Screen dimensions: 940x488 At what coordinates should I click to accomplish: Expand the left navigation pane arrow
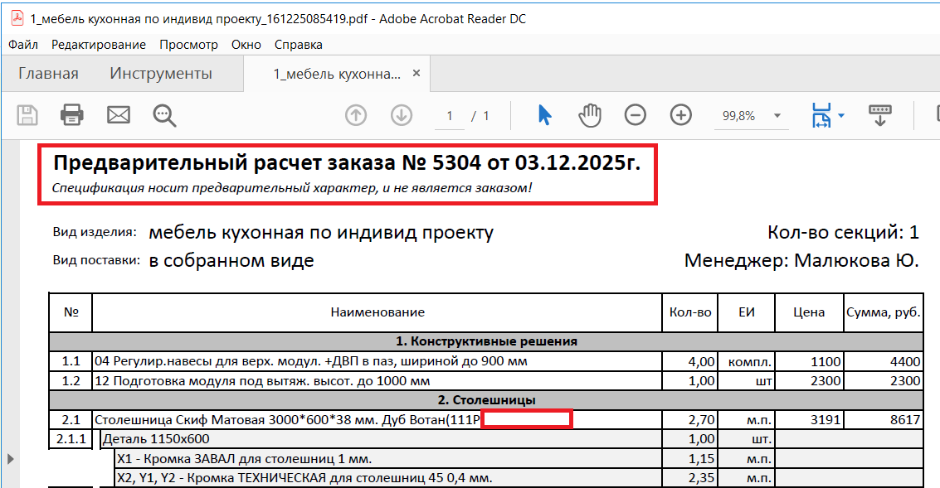click(9, 458)
